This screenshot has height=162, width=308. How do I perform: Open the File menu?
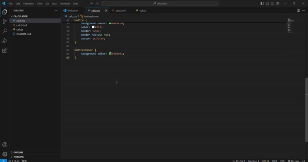pos(10,4)
